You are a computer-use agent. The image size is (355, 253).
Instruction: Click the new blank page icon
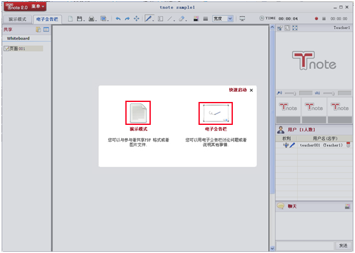tap(70, 18)
